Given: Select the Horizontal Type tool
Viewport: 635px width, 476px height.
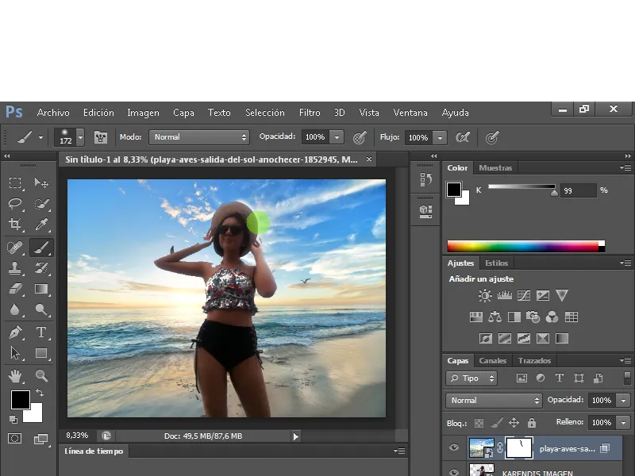Looking at the screenshot, I should pyautogui.click(x=41, y=332).
